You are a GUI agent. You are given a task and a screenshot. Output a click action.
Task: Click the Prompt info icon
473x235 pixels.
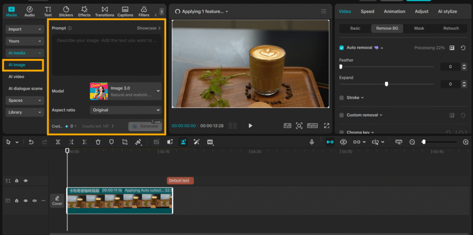(70, 28)
